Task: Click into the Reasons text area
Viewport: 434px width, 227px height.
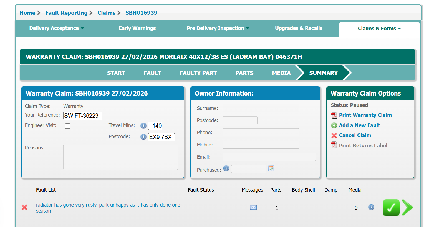Action: 120,157
